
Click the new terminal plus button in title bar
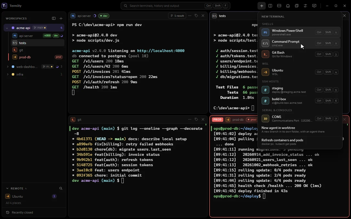tap(262, 6)
